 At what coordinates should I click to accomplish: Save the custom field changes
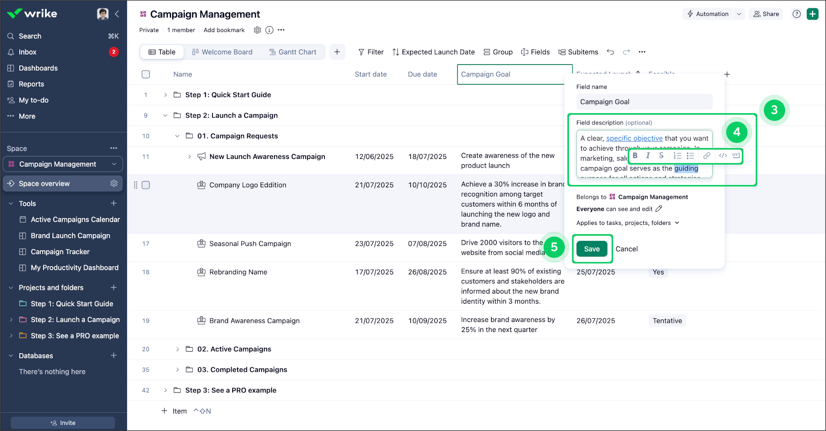pos(592,249)
